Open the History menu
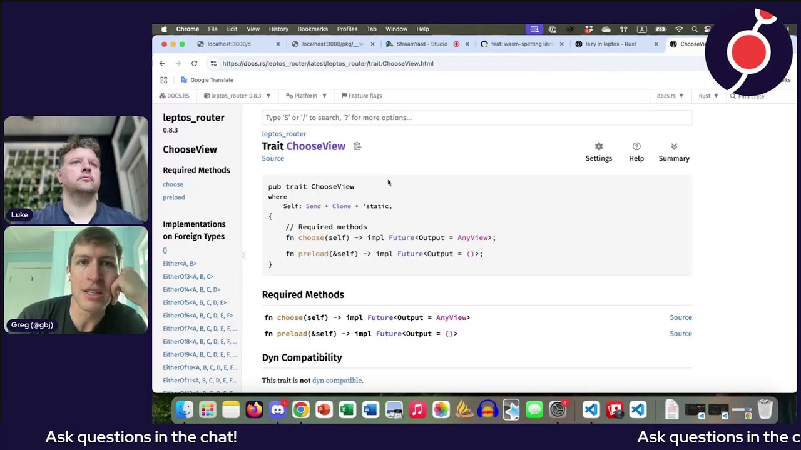This screenshot has height=450, width=801. [x=278, y=29]
